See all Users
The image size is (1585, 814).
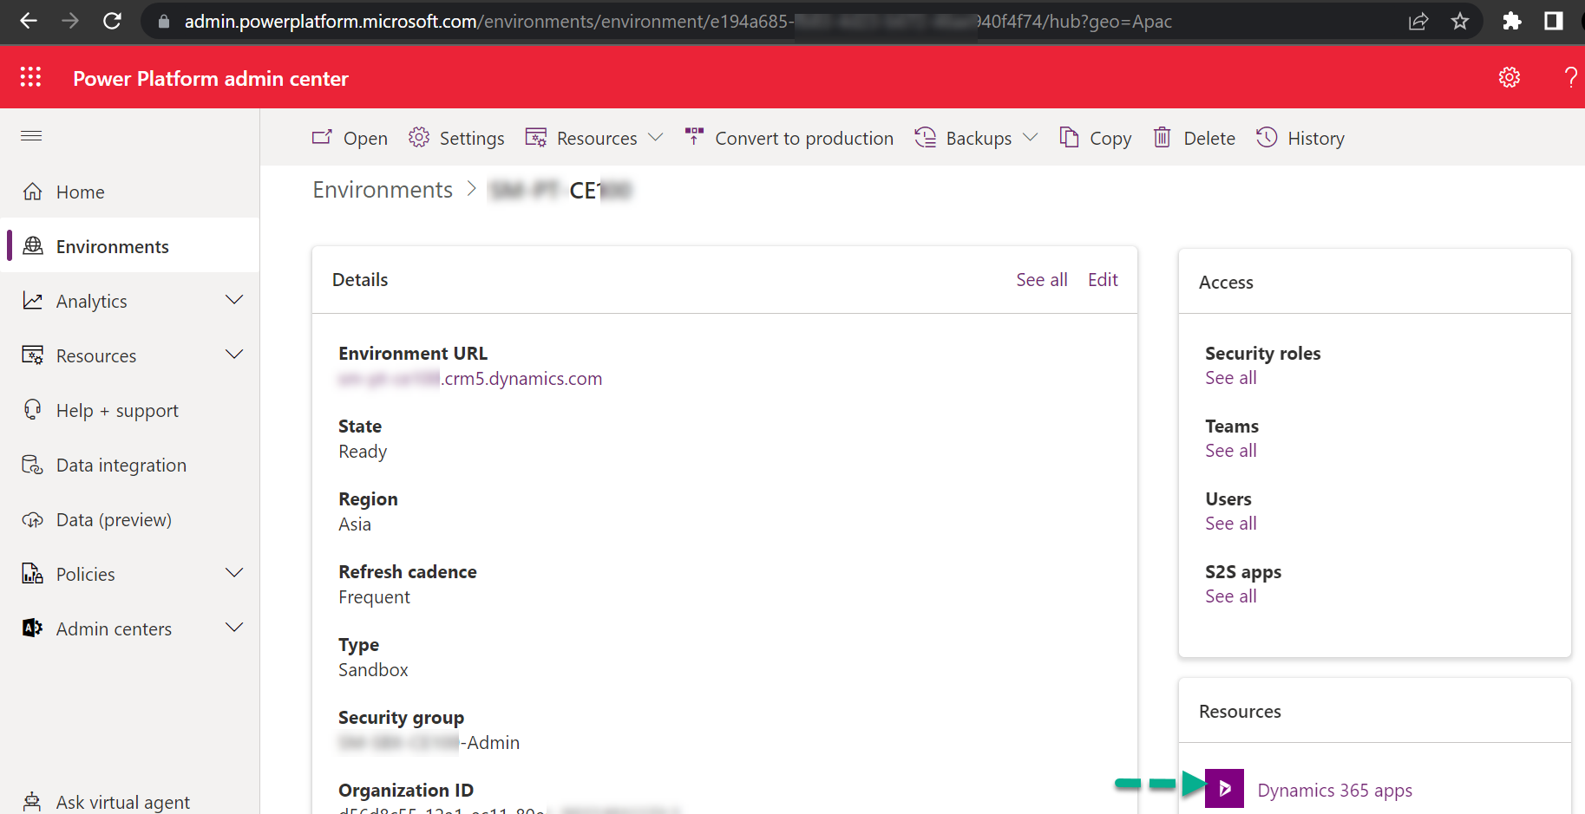(1230, 524)
